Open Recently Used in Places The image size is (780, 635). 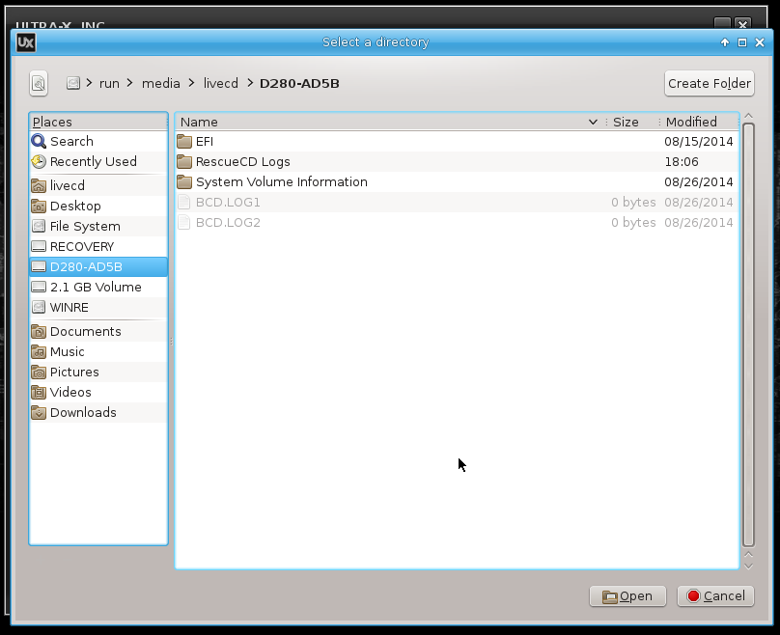click(x=93, y=162)
